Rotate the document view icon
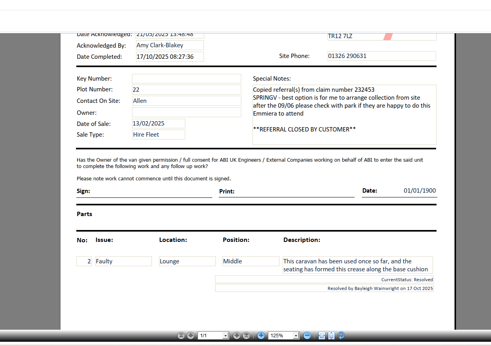This screenshot has width=491, height=346. [x=341, y=336]
